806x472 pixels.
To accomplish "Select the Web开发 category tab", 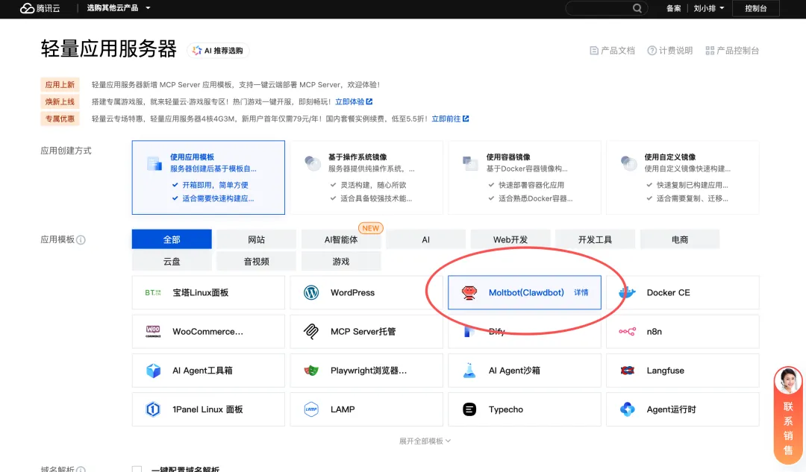I will 510,239.
